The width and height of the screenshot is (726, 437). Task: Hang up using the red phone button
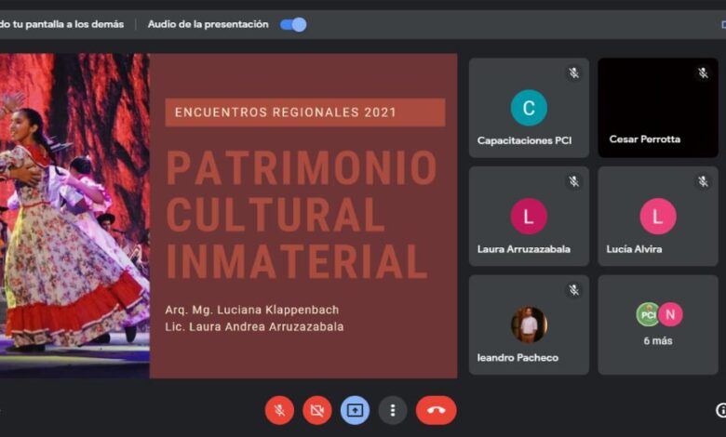(x=437, y=410)
